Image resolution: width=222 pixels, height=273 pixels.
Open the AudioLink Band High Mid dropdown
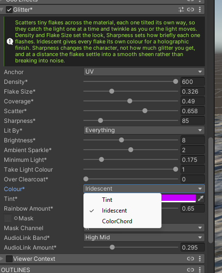144,237
